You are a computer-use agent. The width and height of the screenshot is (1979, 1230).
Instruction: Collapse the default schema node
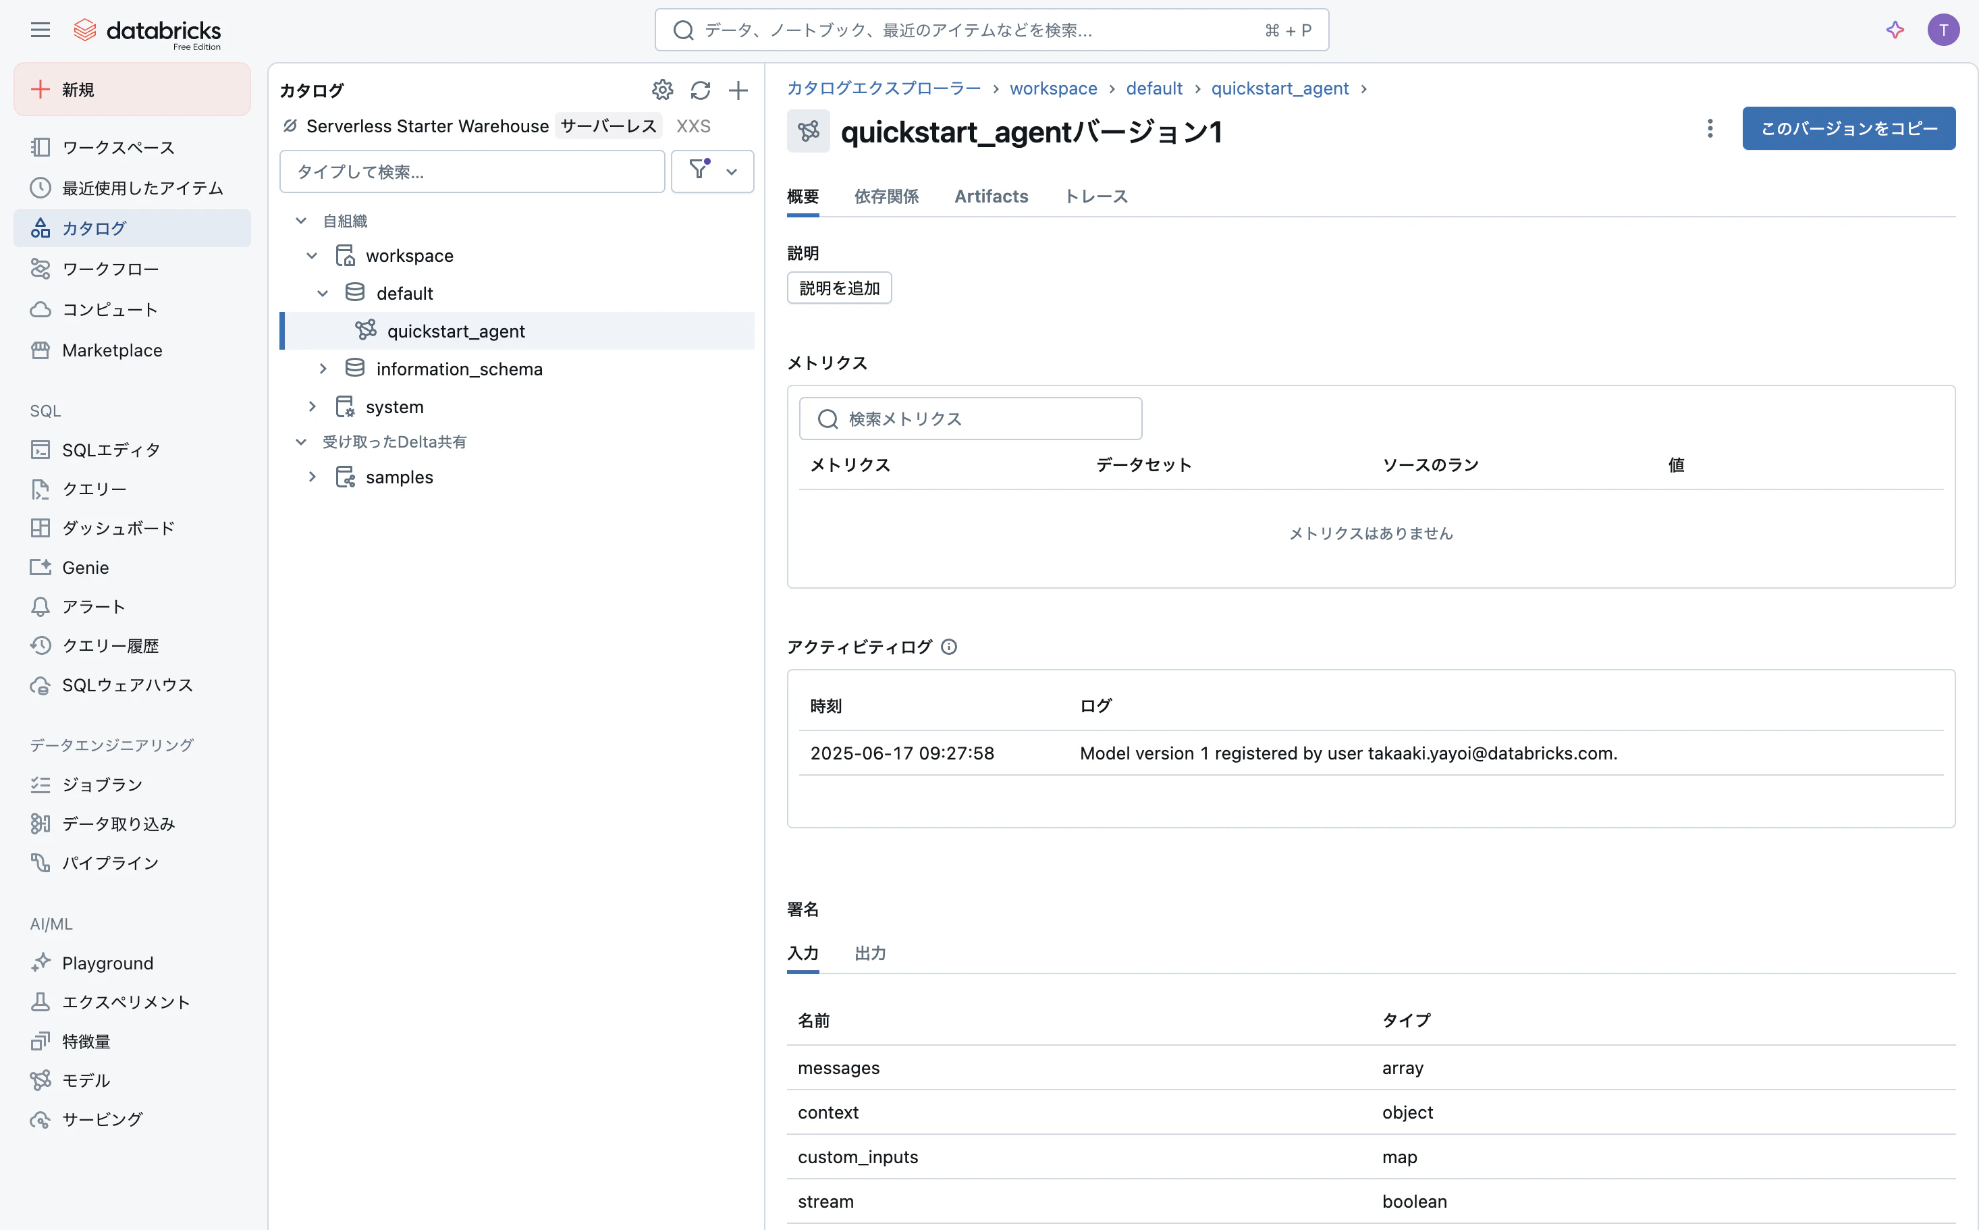[323, 294]
